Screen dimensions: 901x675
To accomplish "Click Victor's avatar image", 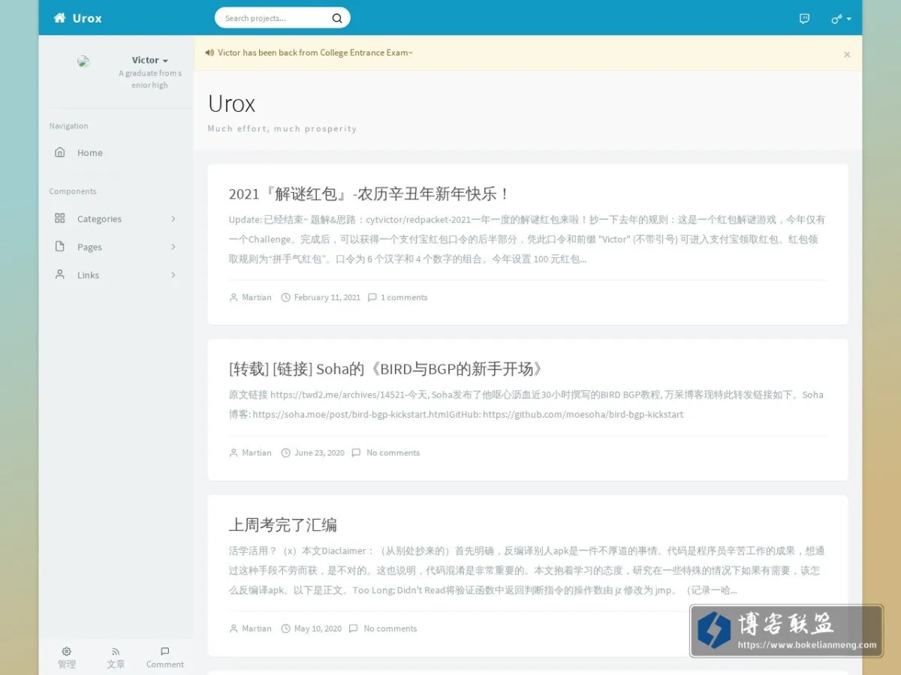I will pyautogui.click(x=83, y=61).
